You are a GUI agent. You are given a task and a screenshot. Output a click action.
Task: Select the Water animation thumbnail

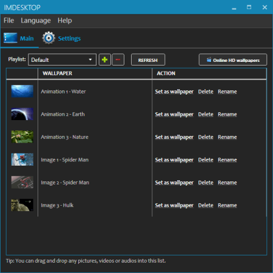[x=22, y=91]
